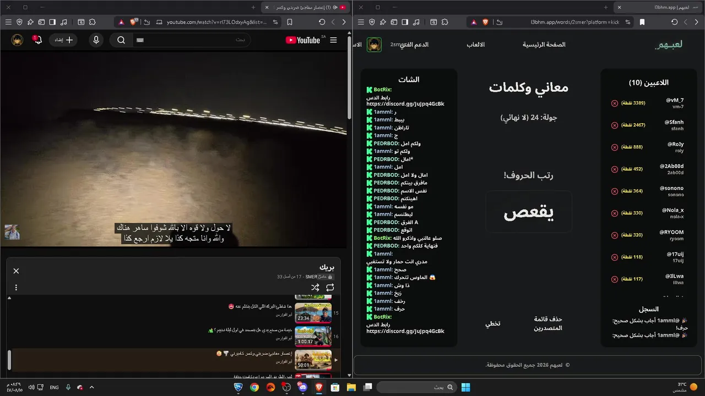Click the YouTube search magnifier button
The height and width of the screenshot is (396, 705).
pos(121,40)
